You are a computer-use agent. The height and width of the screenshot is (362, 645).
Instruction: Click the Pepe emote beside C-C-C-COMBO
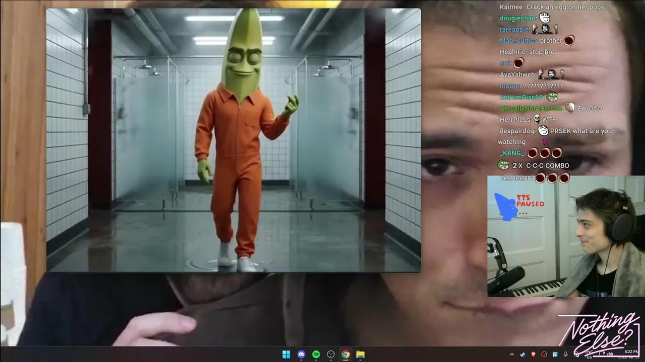(503, 165)
